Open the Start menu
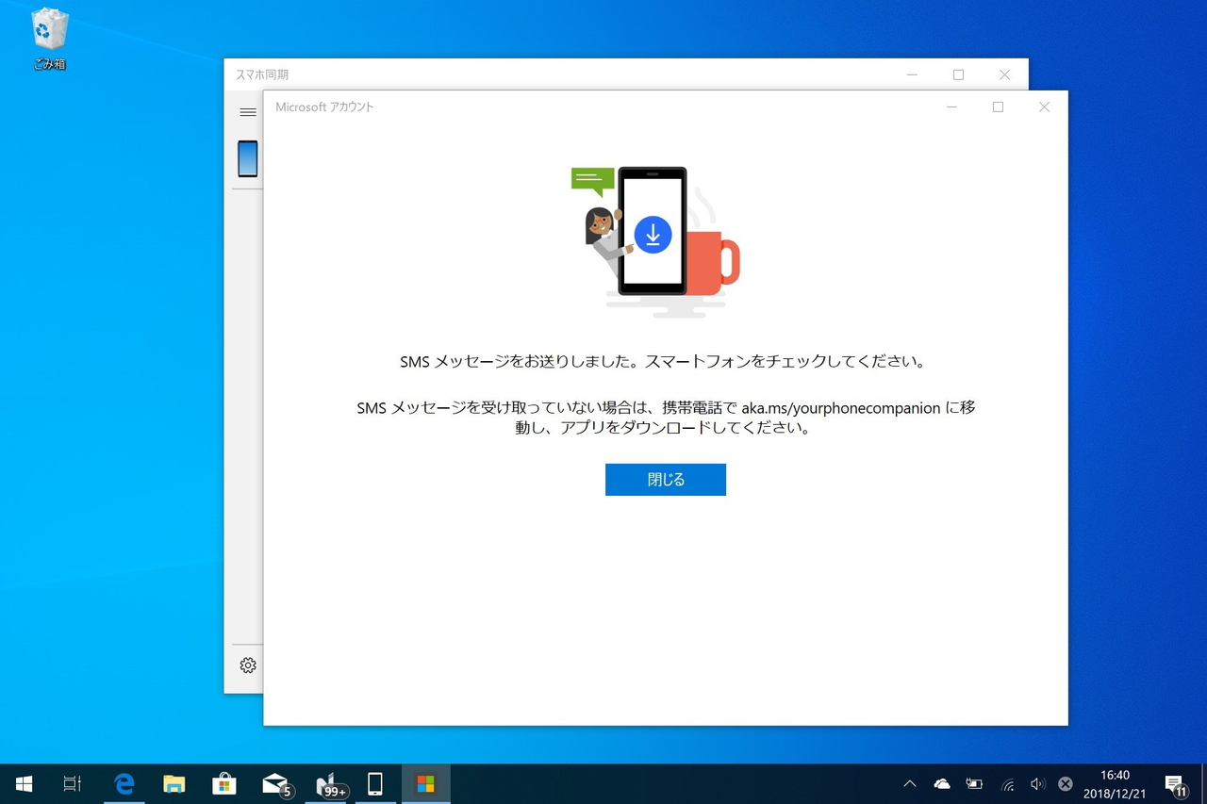Image resolution: width=1207 pixels, height=804 pixels. coord(23,783)
